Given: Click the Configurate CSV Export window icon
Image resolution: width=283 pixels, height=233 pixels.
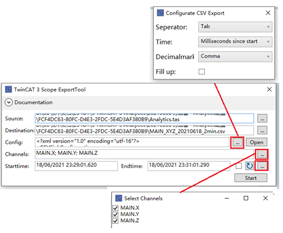Looking at the screenshot, I should [x=160, y=13].
